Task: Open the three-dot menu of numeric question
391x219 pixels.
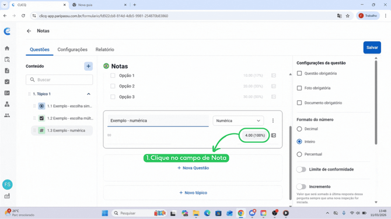Action: click(x=273, y=121)
